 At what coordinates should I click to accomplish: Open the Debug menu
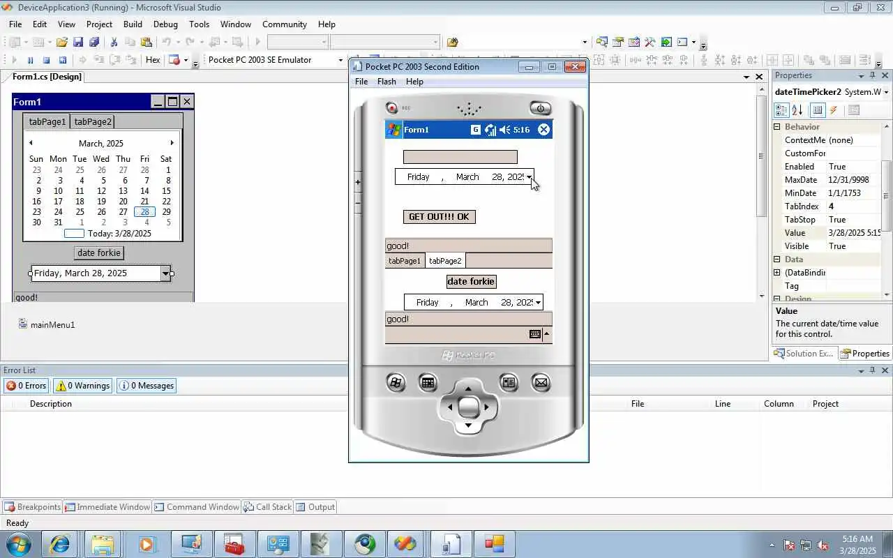tap(165, 24)
